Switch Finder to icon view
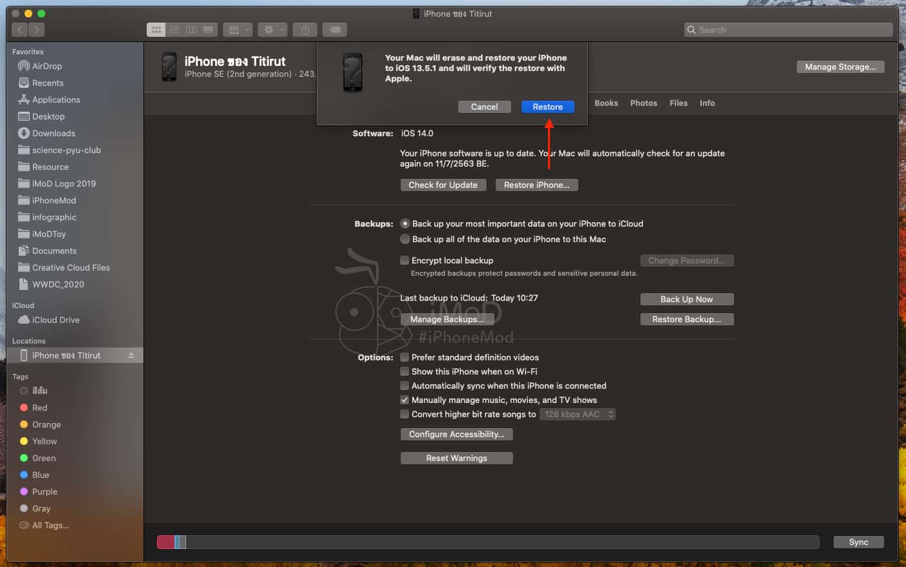 (x=156, y=30)
